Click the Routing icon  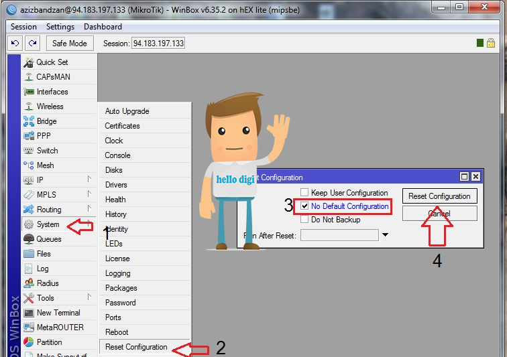coord(28,210)
